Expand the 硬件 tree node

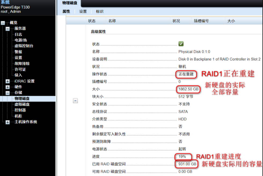8,87
